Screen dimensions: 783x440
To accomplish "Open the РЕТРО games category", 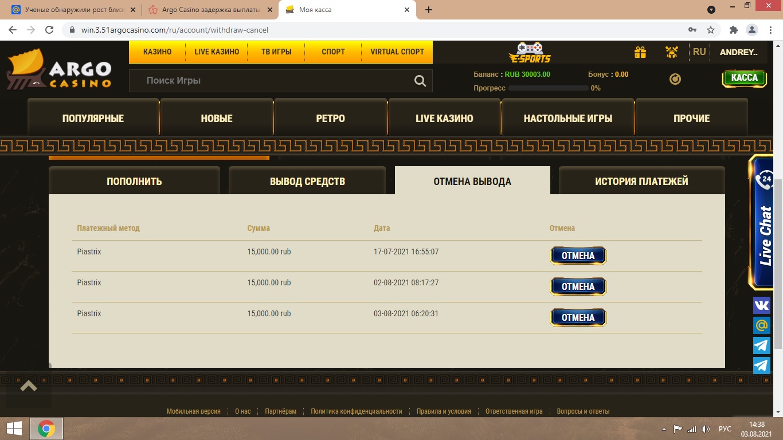I will tap(331, 119).
